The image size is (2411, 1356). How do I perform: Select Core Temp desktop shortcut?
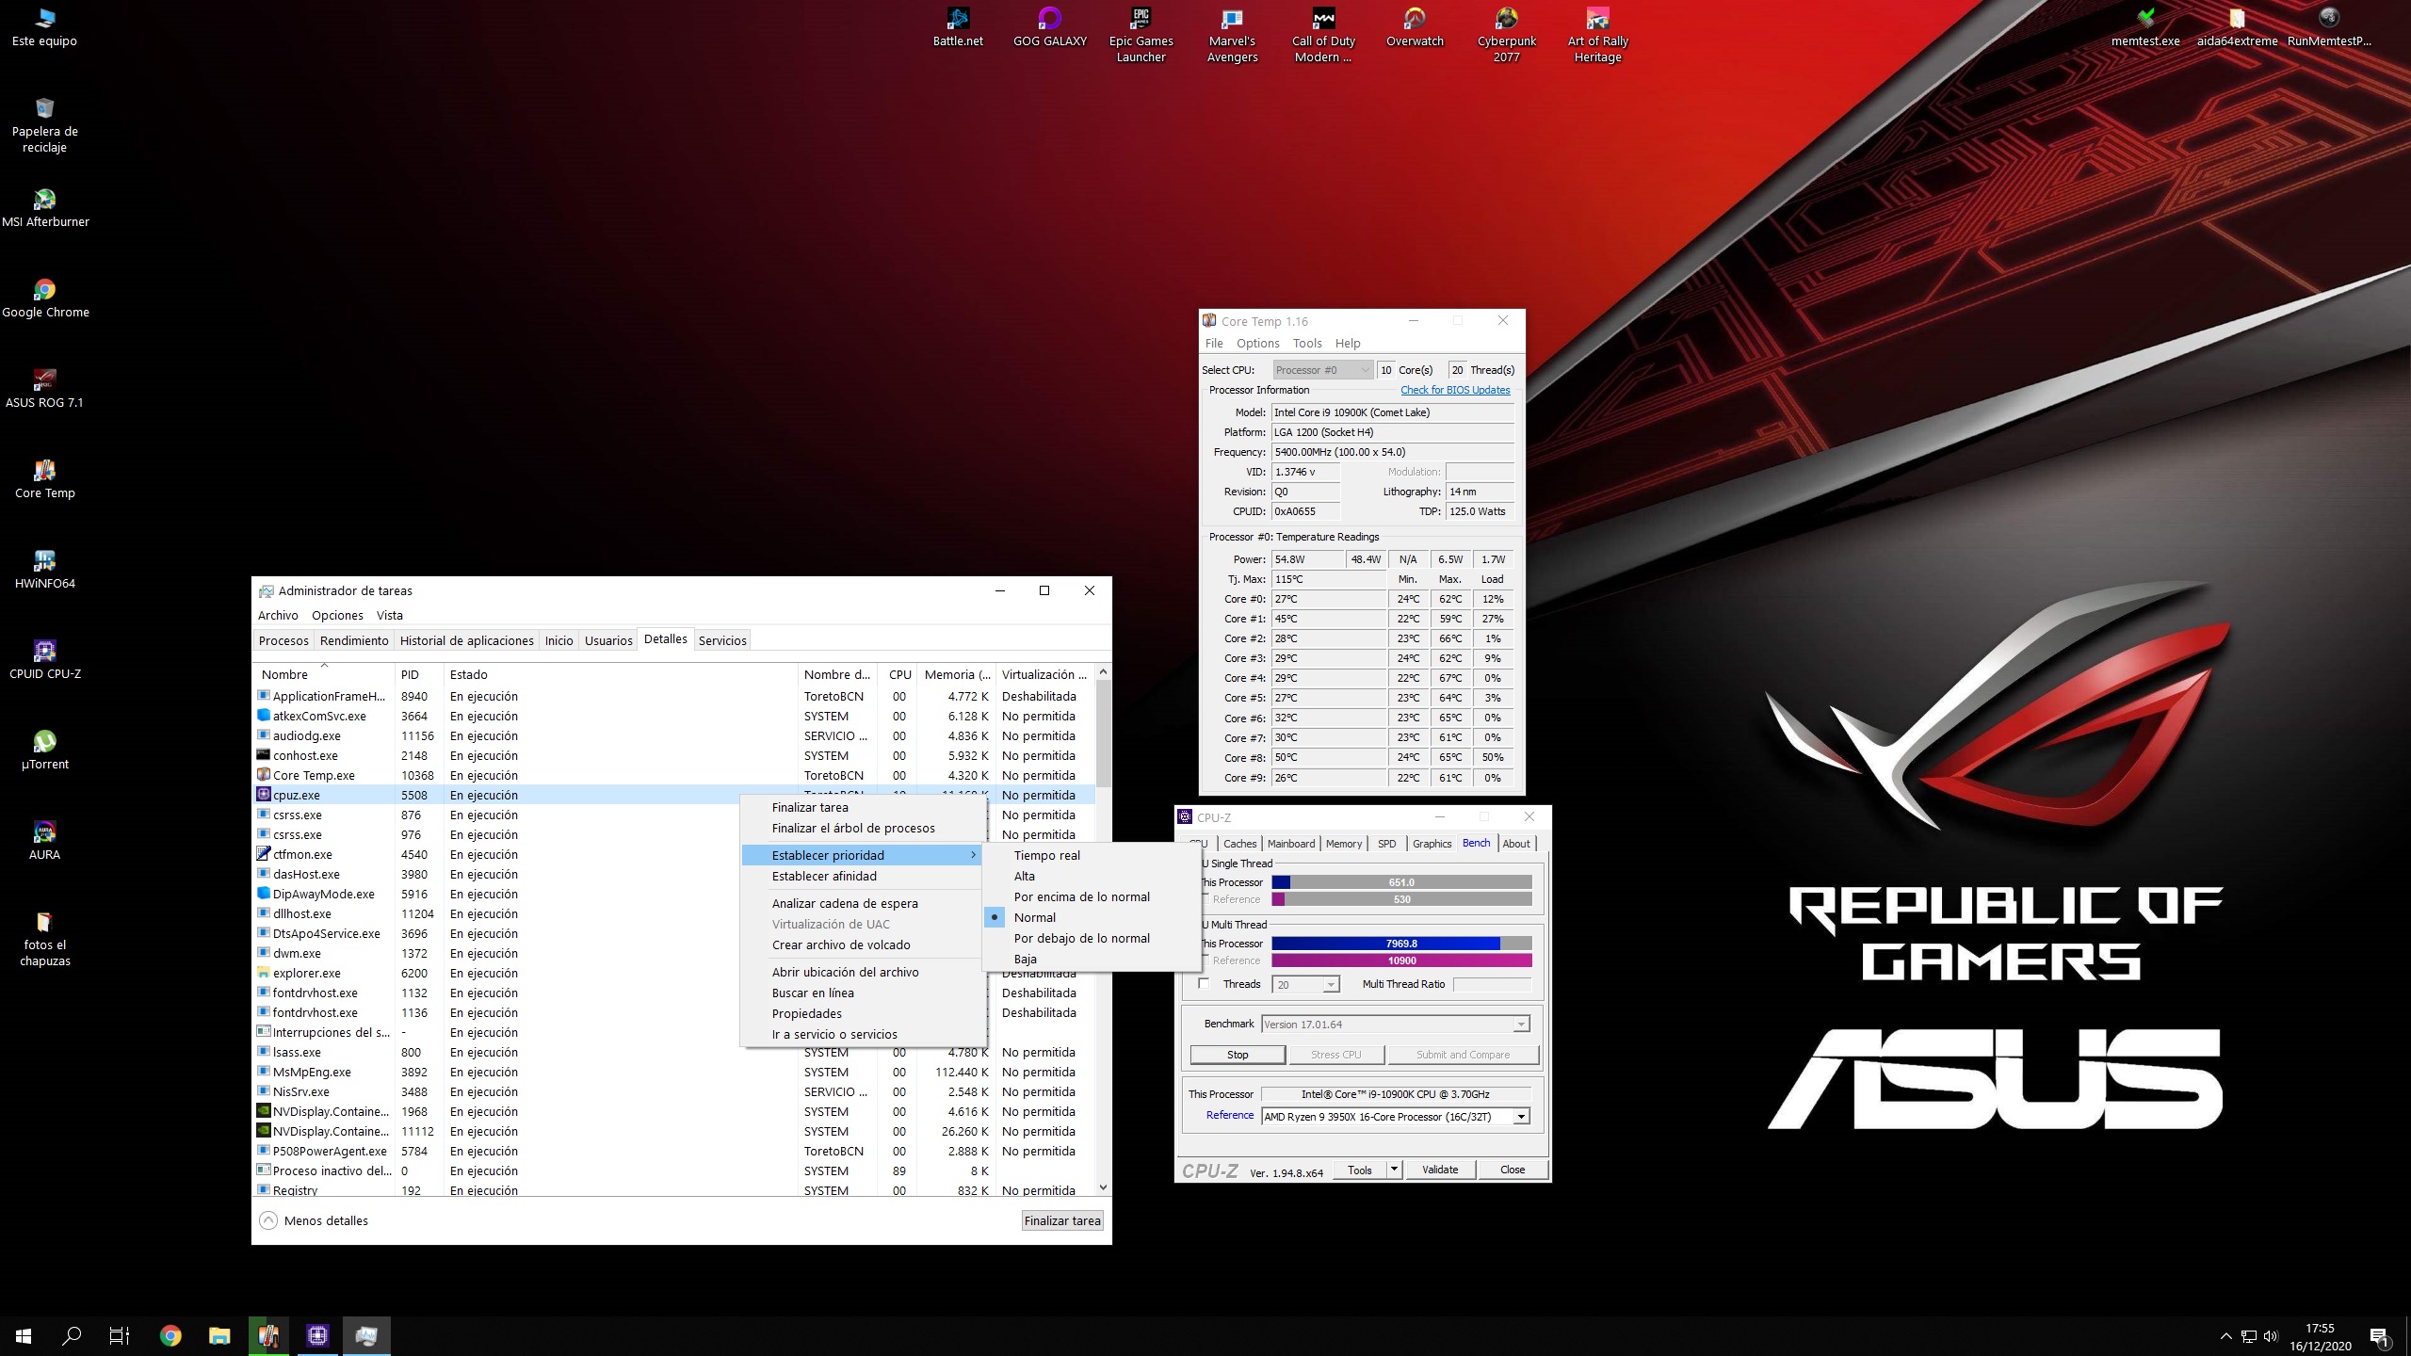pos(44,479)
